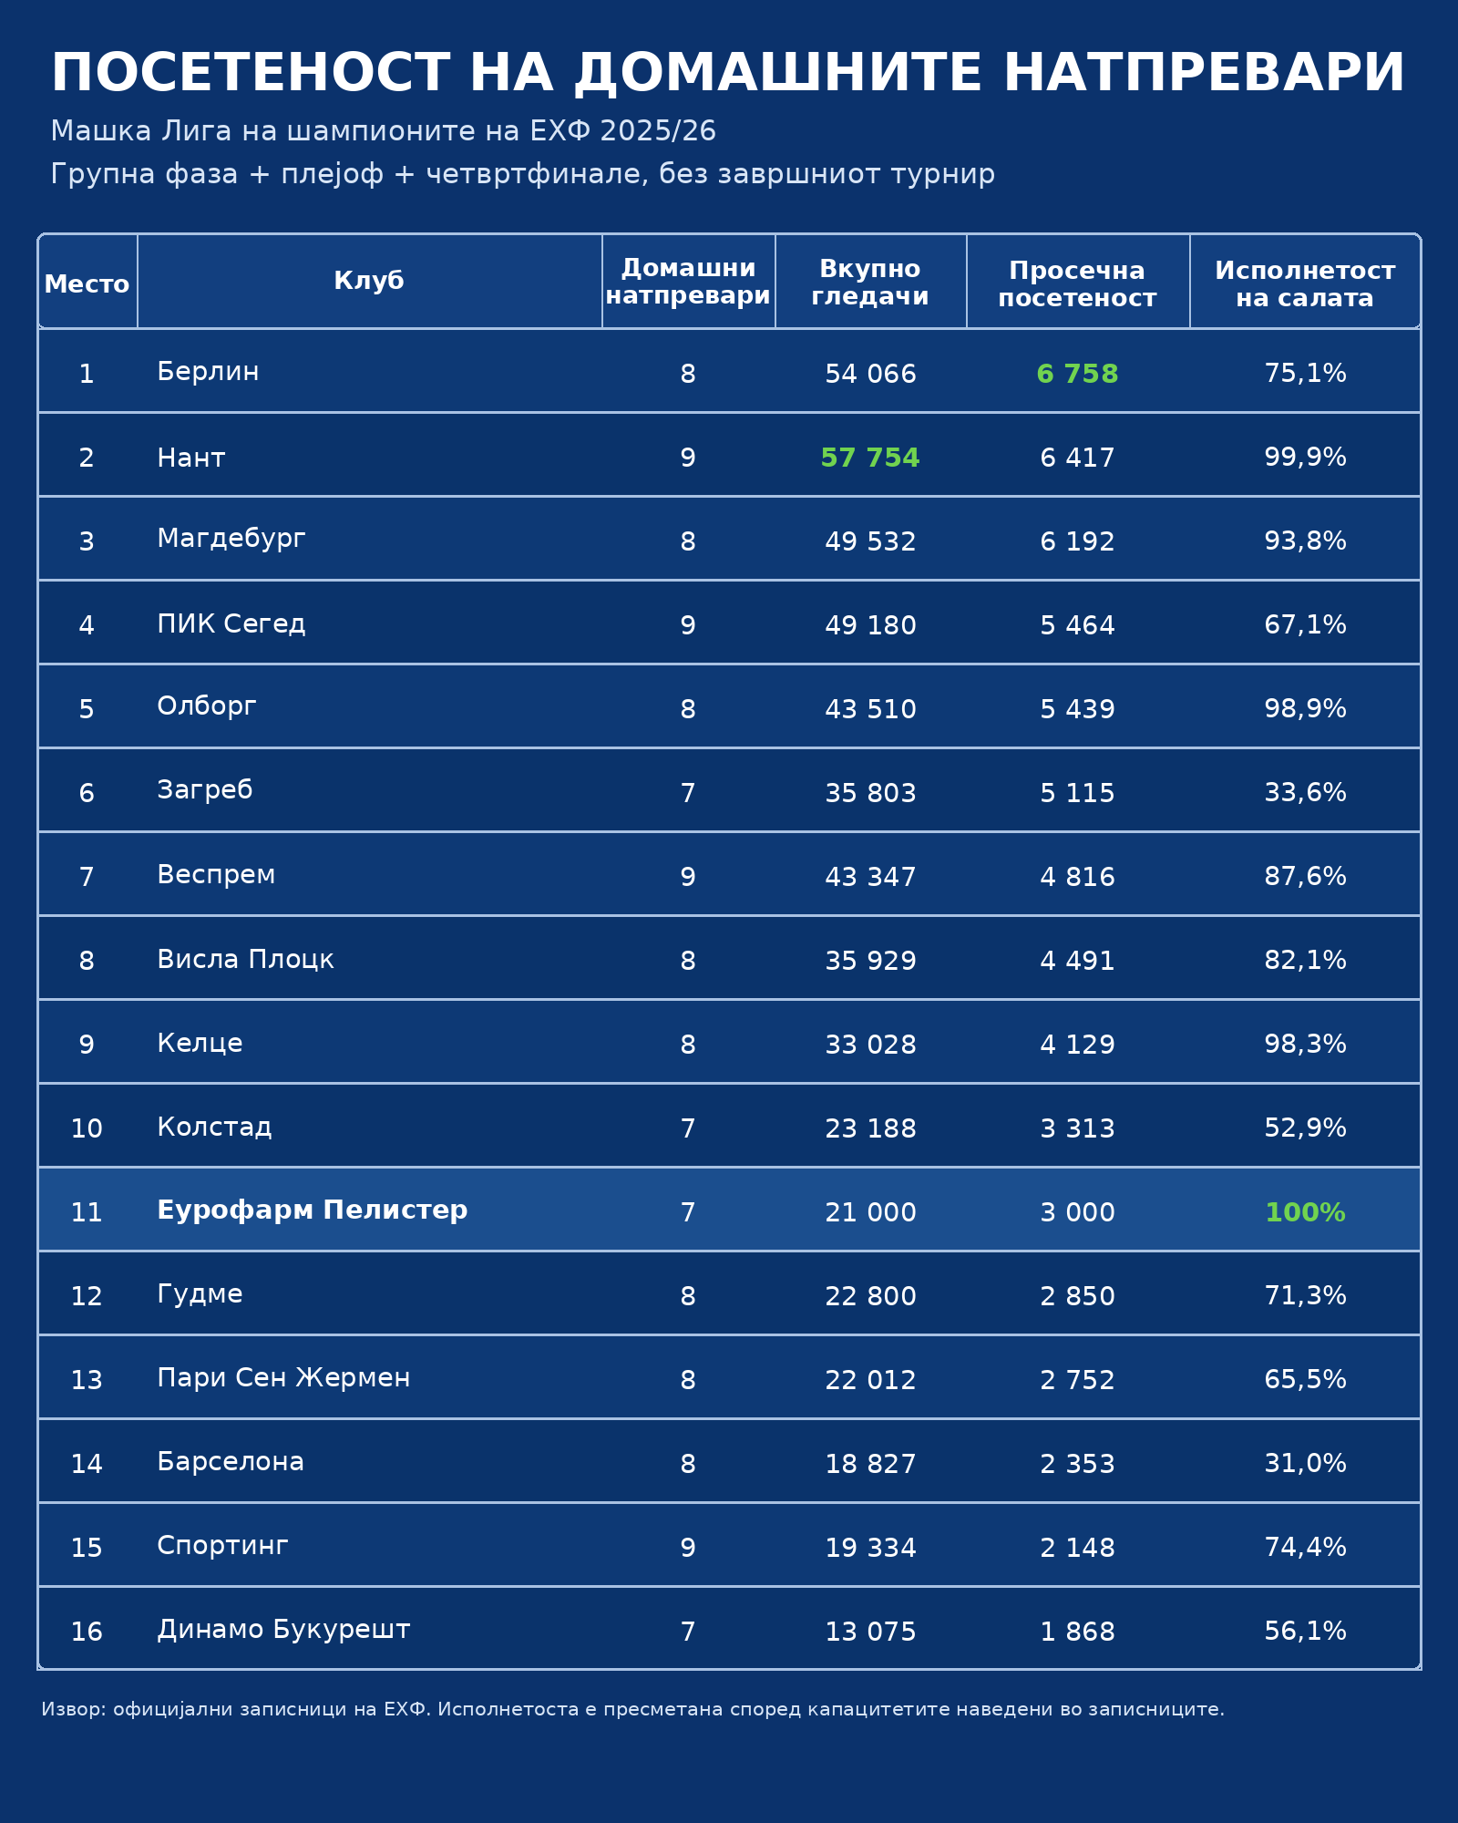This screenshot has width=1458, height=1823.
Task: Click club name "Гудме"
Action: 200,1295
